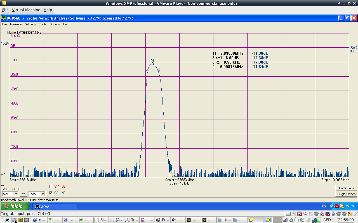Click the => copy trace button
Screen dimensions: 358x223
23,194
